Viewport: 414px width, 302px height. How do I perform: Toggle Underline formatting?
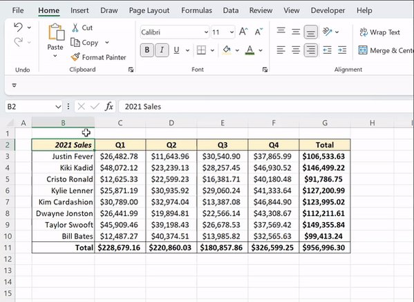pyautogui.click(x=176, y=50)
